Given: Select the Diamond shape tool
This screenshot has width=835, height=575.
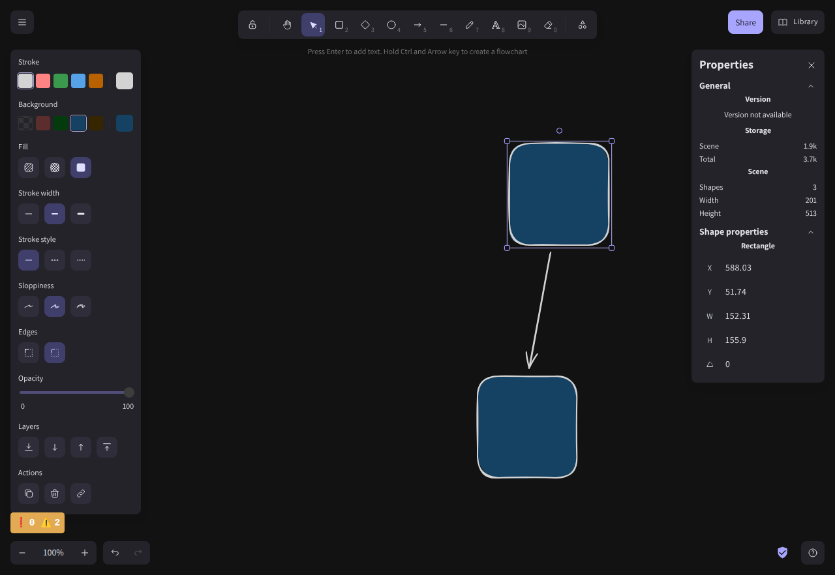Looking at the screenshot, I should pyautogui.click(x=365, y=25).
